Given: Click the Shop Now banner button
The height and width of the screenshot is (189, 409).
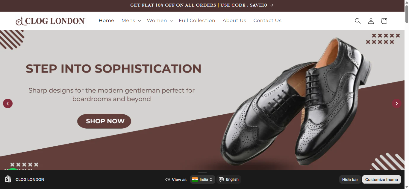Looking at the screenshot, I should (x=104, y=121).
